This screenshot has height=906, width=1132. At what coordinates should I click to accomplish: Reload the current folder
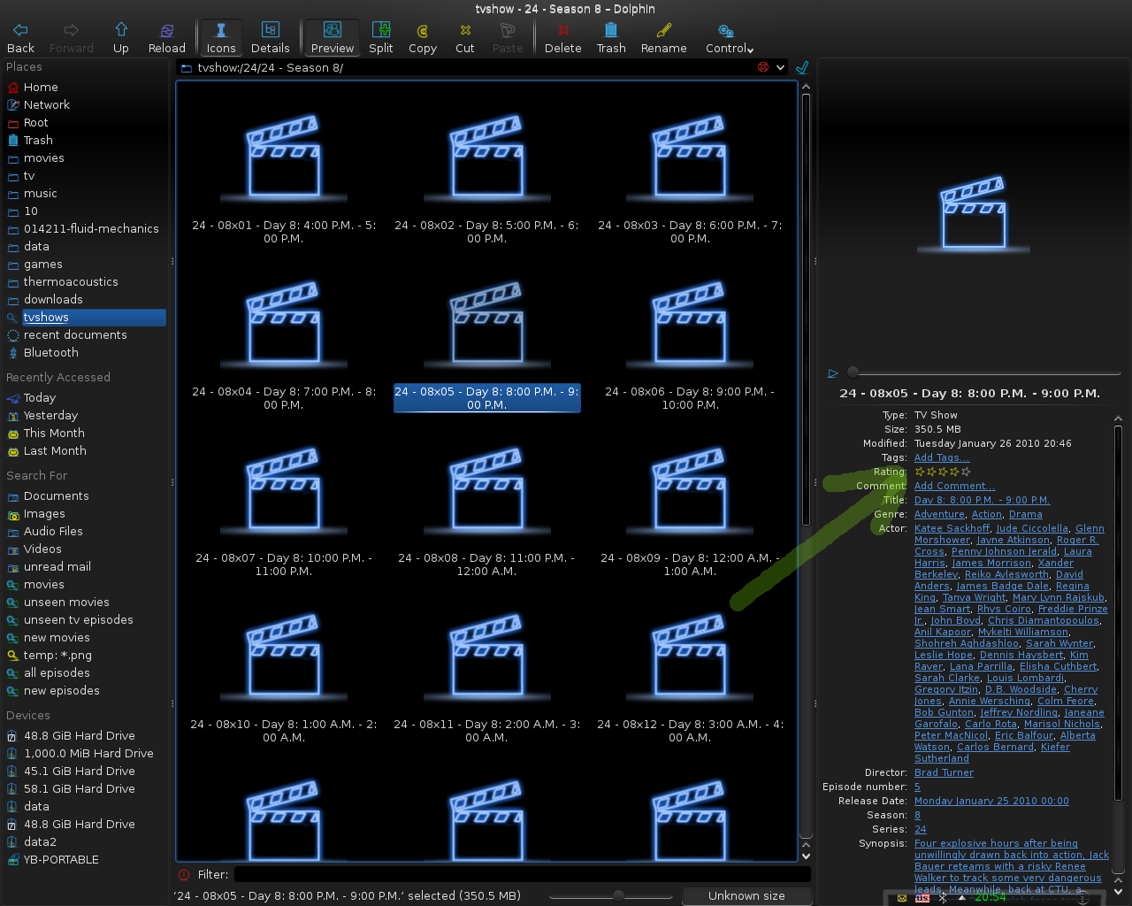pyautogui.click(x=167, y=38)
